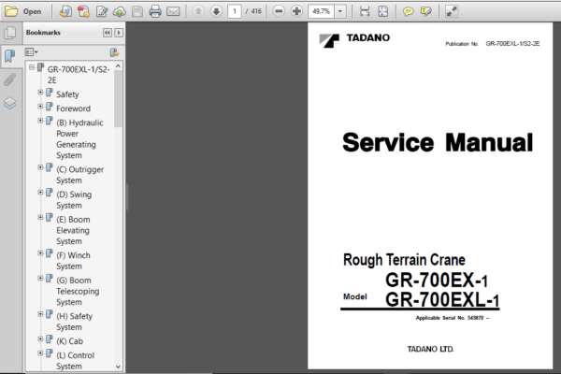The image size is (561, 374).
Task: Click the floppy disk Save icon
Action: (137, 11)
